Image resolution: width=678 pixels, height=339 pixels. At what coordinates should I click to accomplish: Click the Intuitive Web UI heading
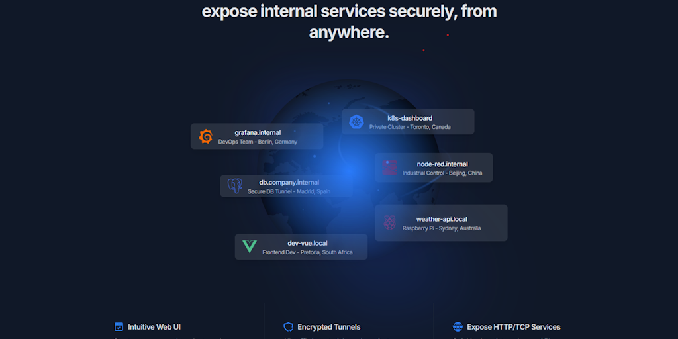[154, 327]
